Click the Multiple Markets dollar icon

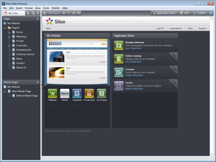pyautogui.click(x=119, y=45)
